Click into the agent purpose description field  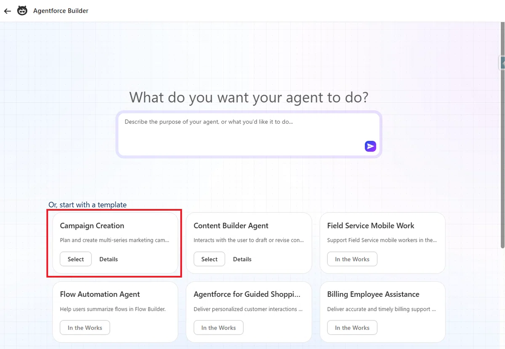click(249, 134)
